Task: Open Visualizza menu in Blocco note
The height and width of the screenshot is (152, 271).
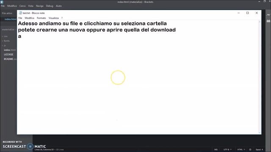Action: point(54,18)
